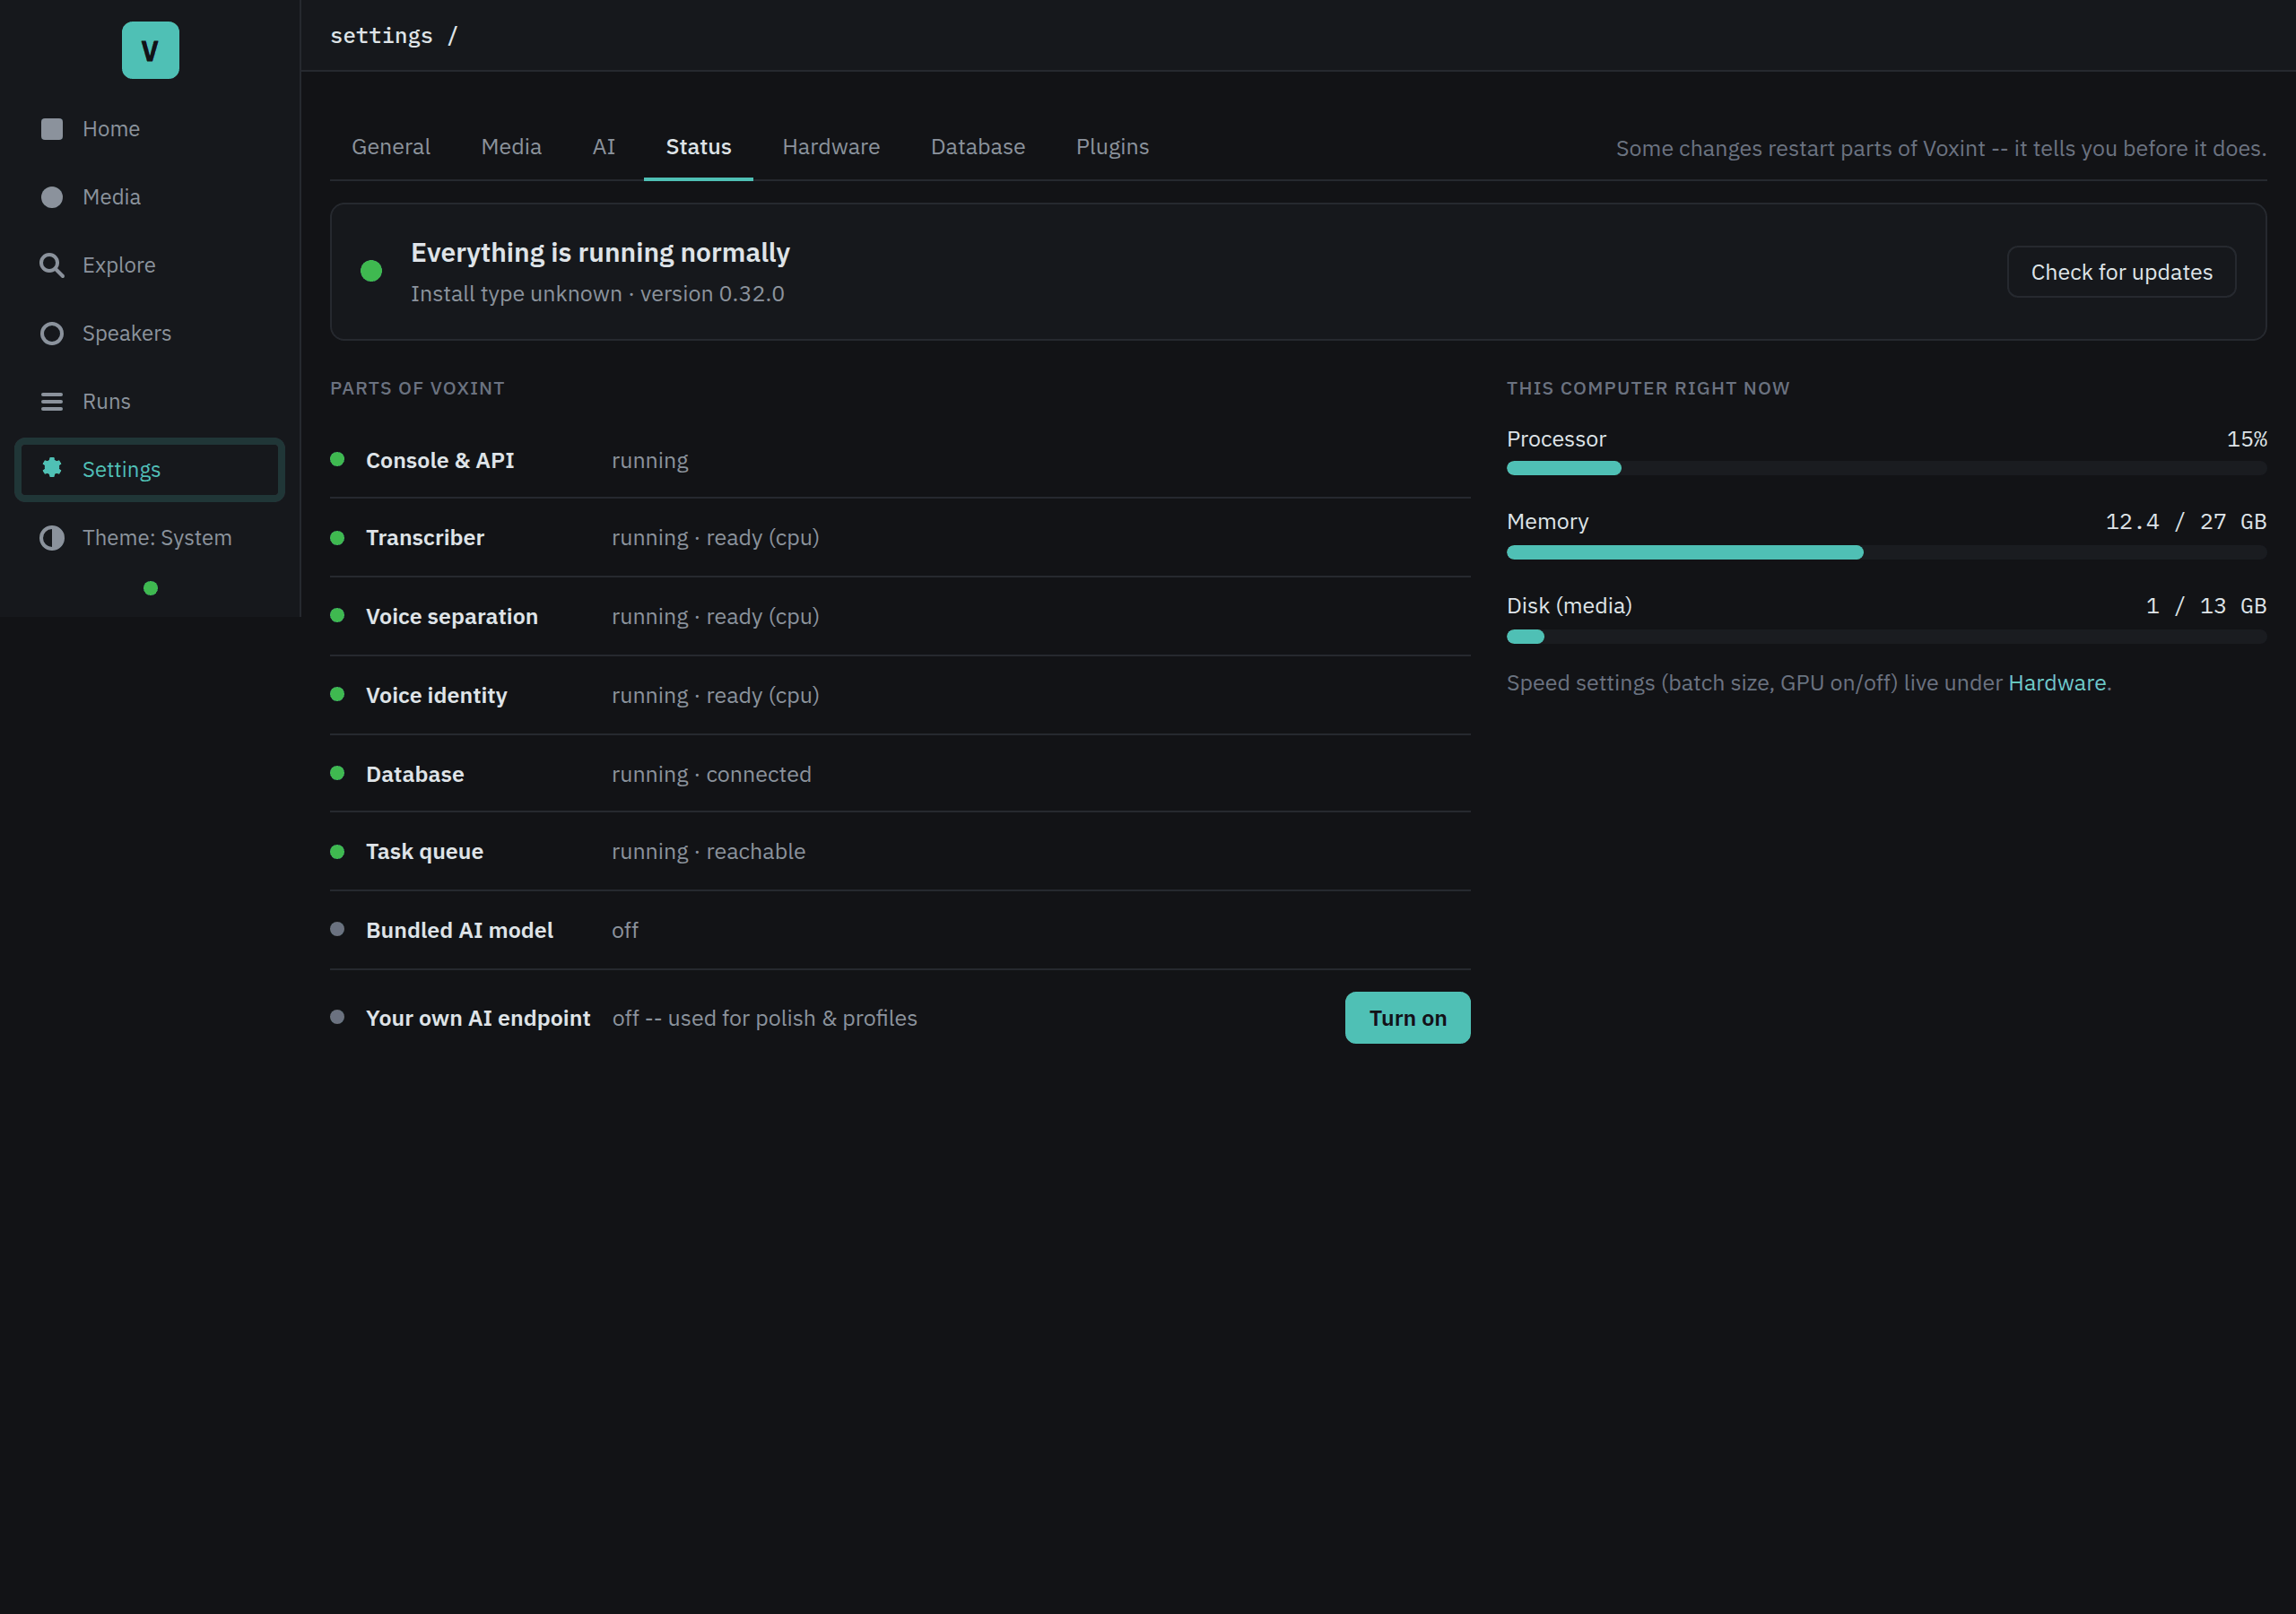Follow the Hardware link in speed settings note

tap(2057, 683)
